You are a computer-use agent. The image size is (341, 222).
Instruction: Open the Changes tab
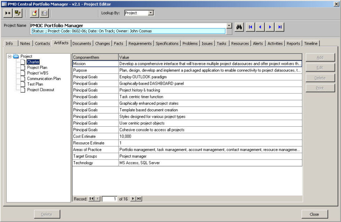[x=102, y=43]
